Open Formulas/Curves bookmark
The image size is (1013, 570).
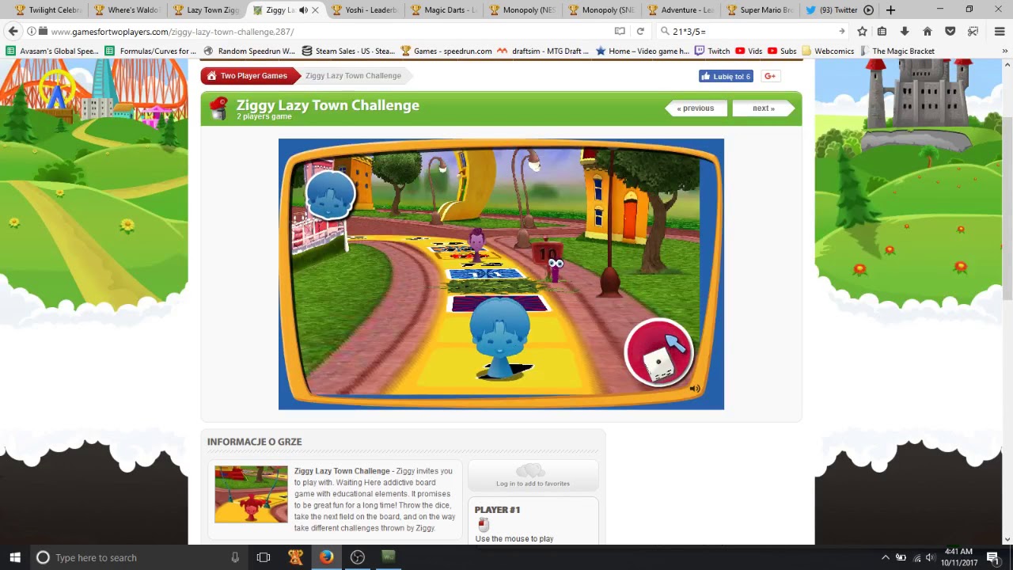[150, 51]
